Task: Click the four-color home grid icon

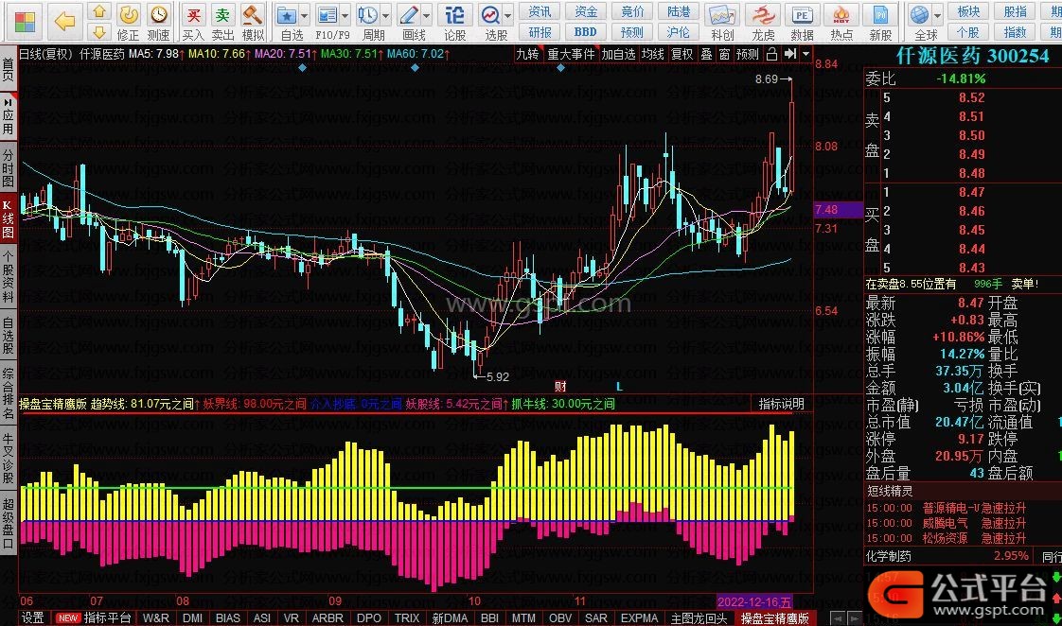Action: click(x=25, y=22)
